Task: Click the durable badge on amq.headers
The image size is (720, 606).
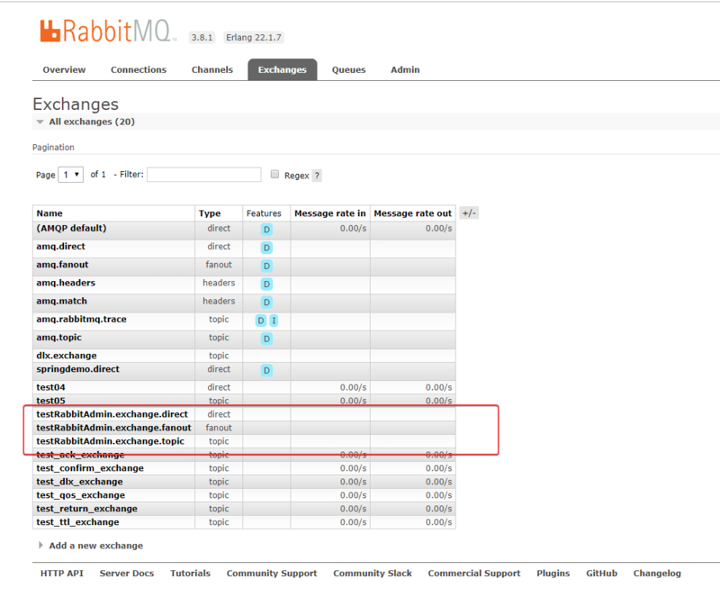Action: (265, 284)
